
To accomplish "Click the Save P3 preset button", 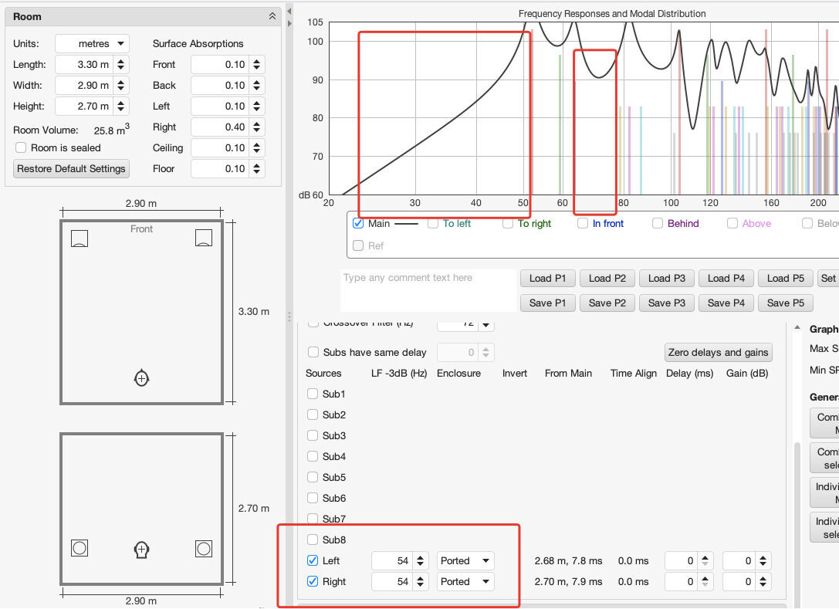I will 667,303.
